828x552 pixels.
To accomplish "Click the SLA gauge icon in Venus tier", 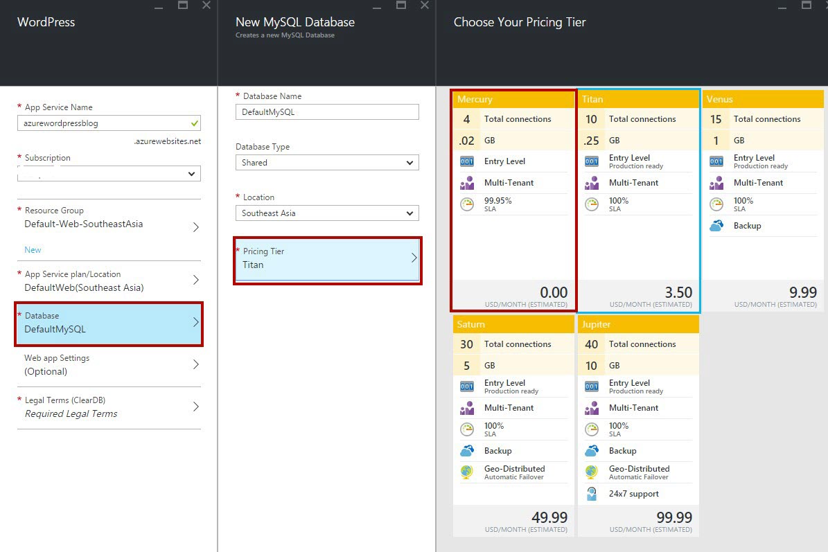I will (716, 204).
